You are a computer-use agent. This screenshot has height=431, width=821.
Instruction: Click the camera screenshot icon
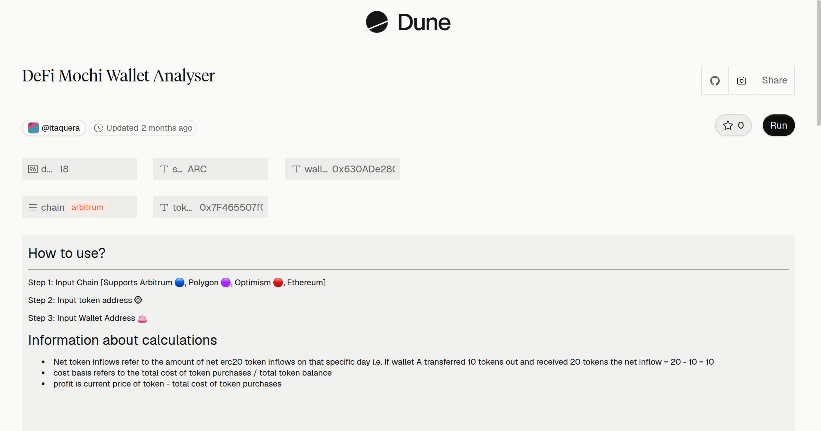(x=742, y=80)
